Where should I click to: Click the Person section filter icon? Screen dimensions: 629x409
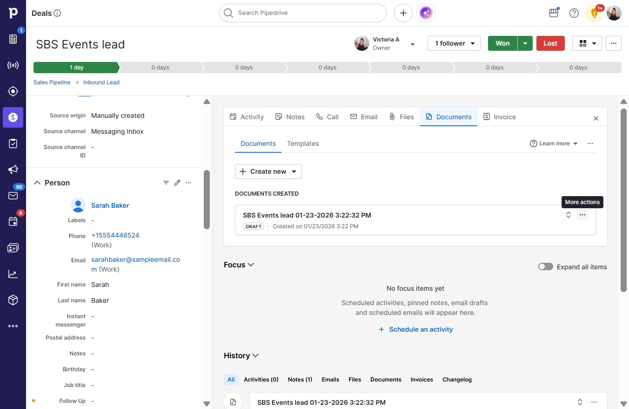point(166,183)
